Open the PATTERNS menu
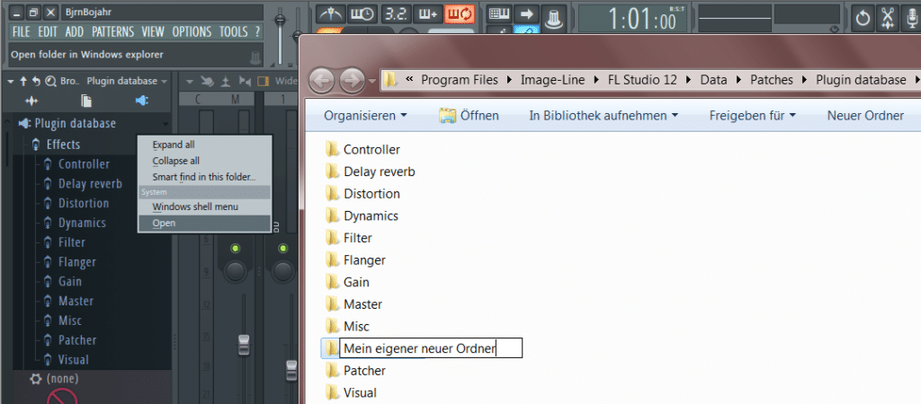This screenshot has width=921, height=404. pos(112,31)
